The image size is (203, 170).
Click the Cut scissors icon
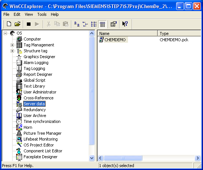pos(49,24)
